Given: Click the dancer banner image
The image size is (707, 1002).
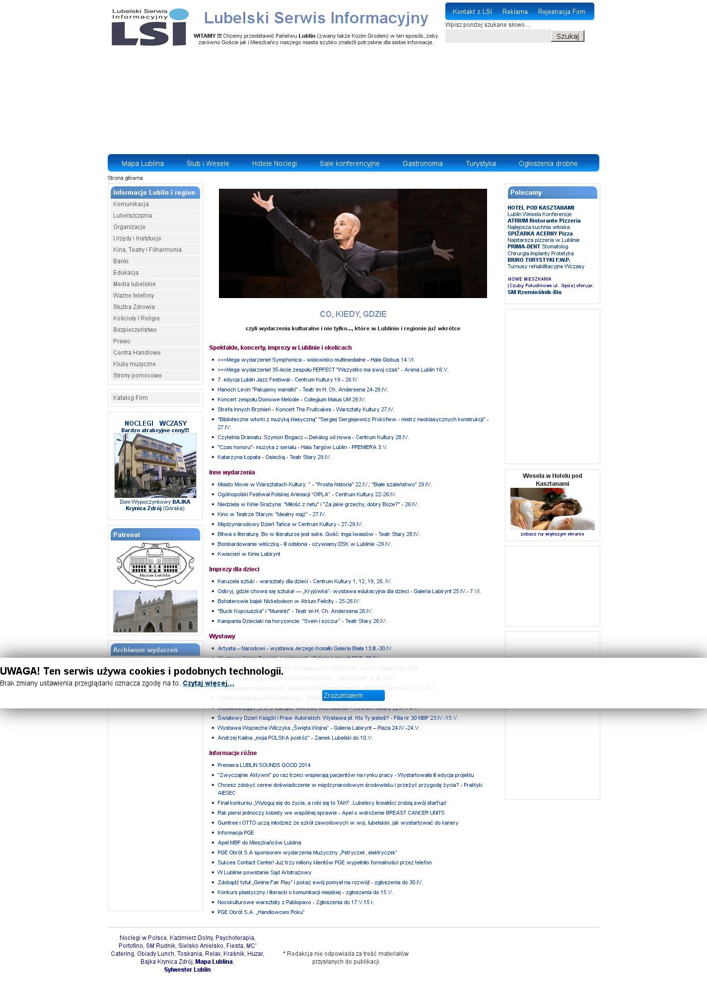Looking at the screenshot, I should [x=353, y=243].
